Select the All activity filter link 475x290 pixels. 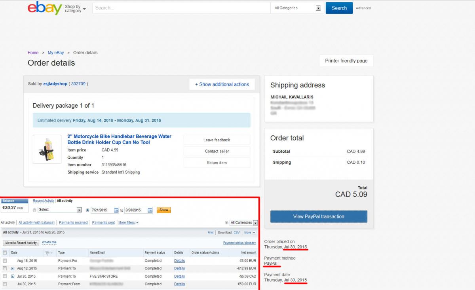point(8,223)
